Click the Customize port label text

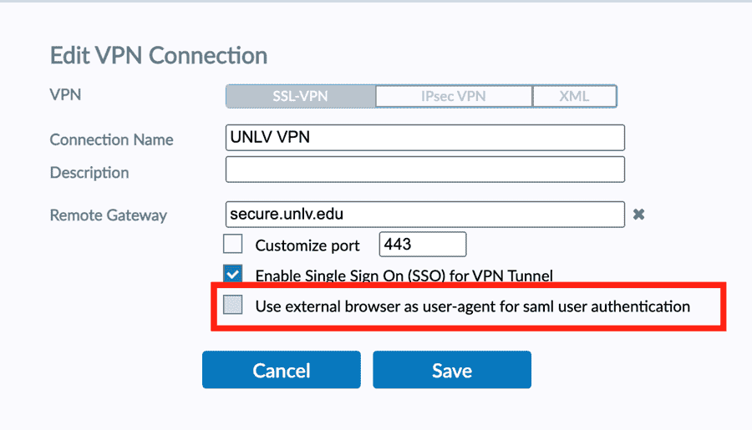point(307,245)
